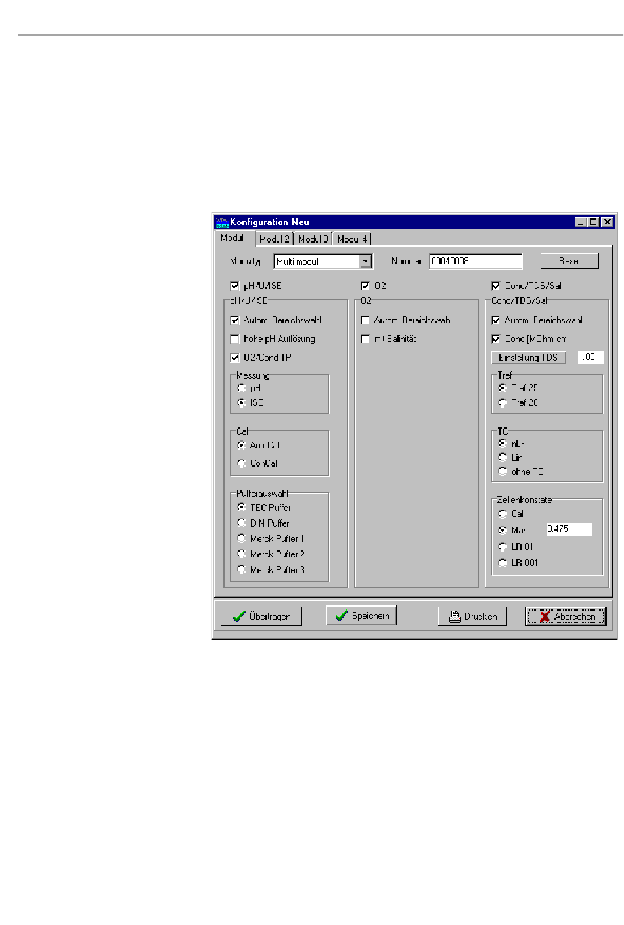Select the Tref 20 radio button
This screenshot has width=624, height=925.
click(x=502, y=402)
